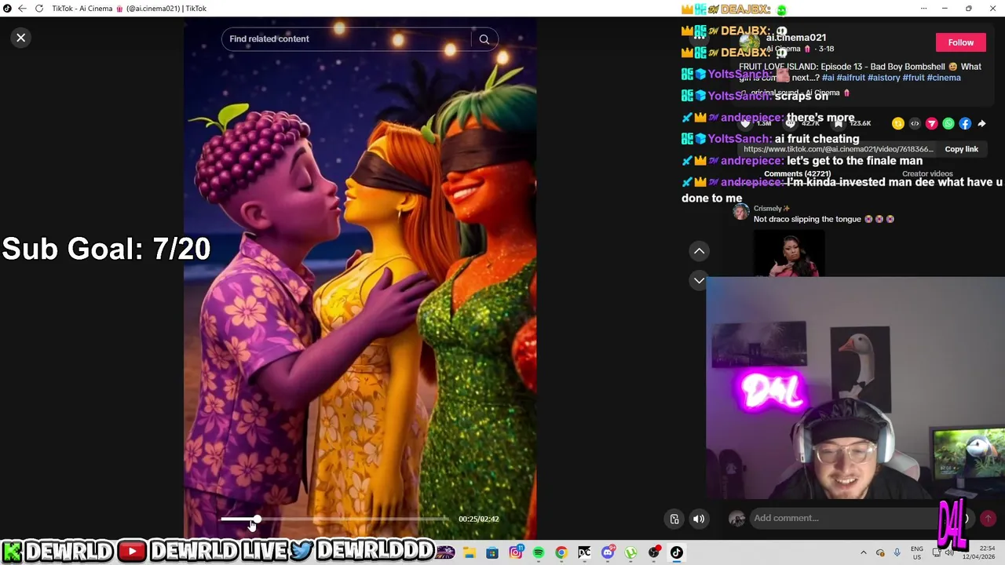Open TikTok app from taskbar
Image resolution: width=1005 pixels, height=565 pixels.
coord(677,552)
